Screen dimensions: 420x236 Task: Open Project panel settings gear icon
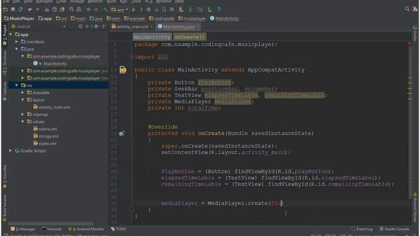click(x=96, y=26)
